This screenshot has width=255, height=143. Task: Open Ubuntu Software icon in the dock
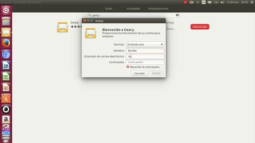pyautogui.click(x=6, y=99)
